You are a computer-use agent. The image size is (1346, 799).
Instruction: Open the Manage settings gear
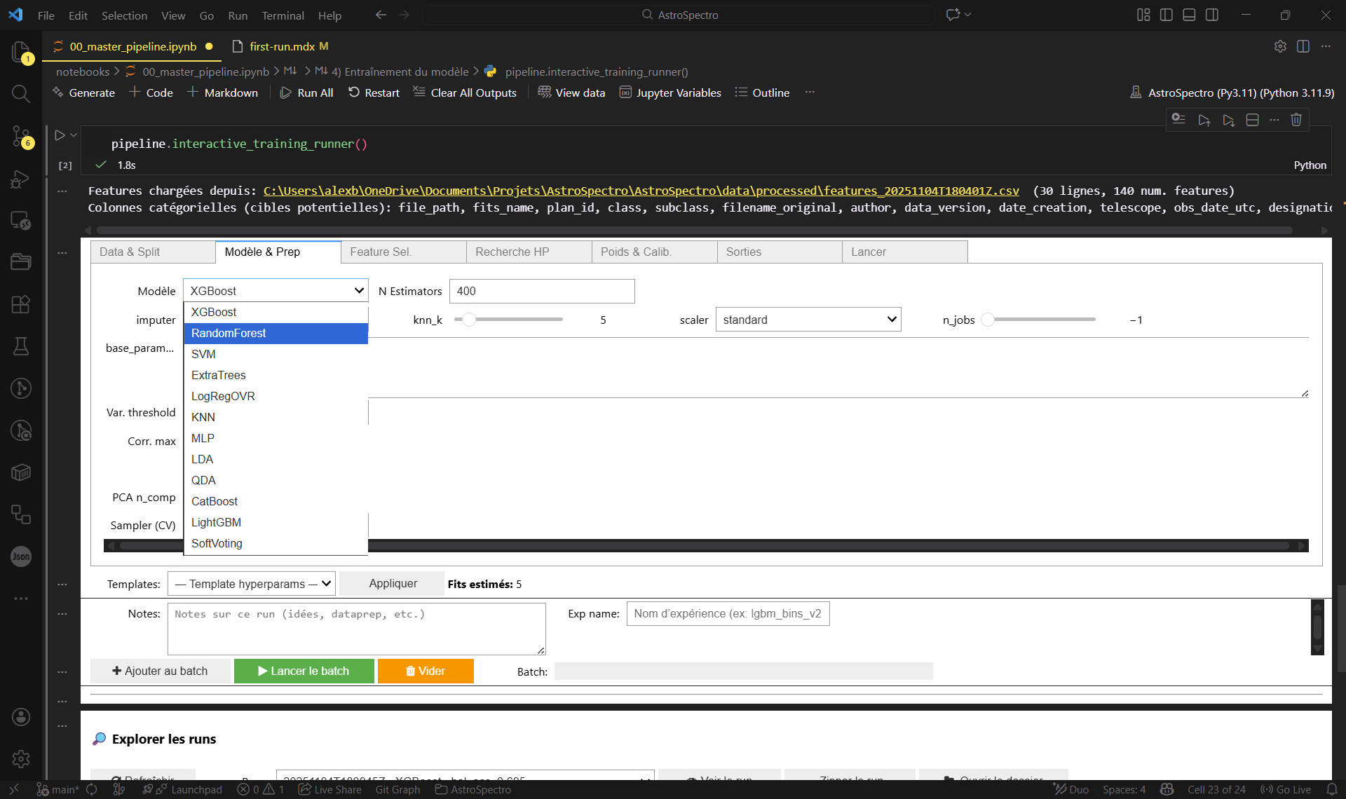[x=21, y=759]
